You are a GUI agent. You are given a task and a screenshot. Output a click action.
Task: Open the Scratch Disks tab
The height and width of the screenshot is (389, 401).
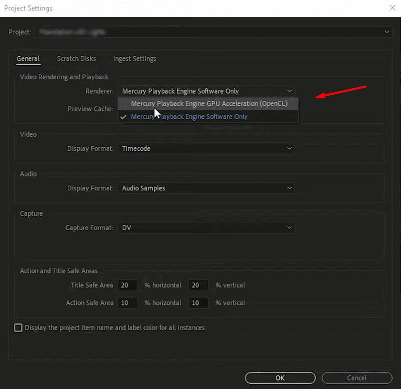77,59
